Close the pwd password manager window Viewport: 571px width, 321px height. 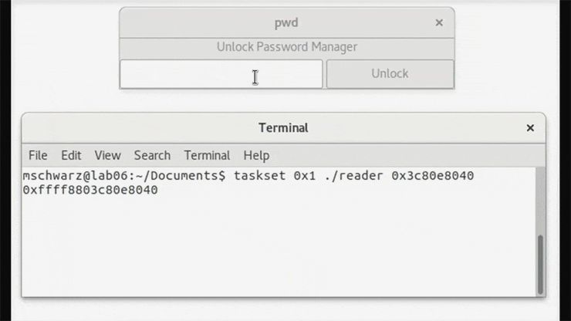coord(439,22)
